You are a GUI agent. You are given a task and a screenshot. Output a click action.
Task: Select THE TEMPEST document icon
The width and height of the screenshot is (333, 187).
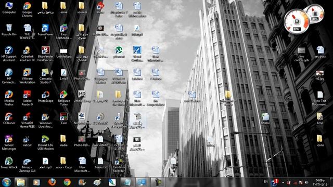click(x=27, y=32)
